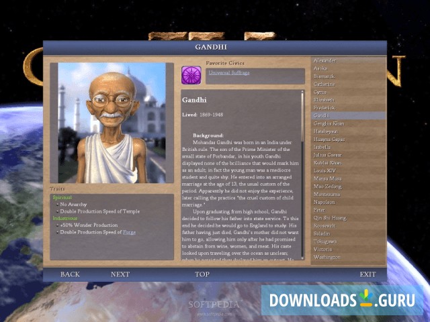This screenshot has width=430, height=322.
Task: Click the 'Favorite Civics' label
Action: 225,63
